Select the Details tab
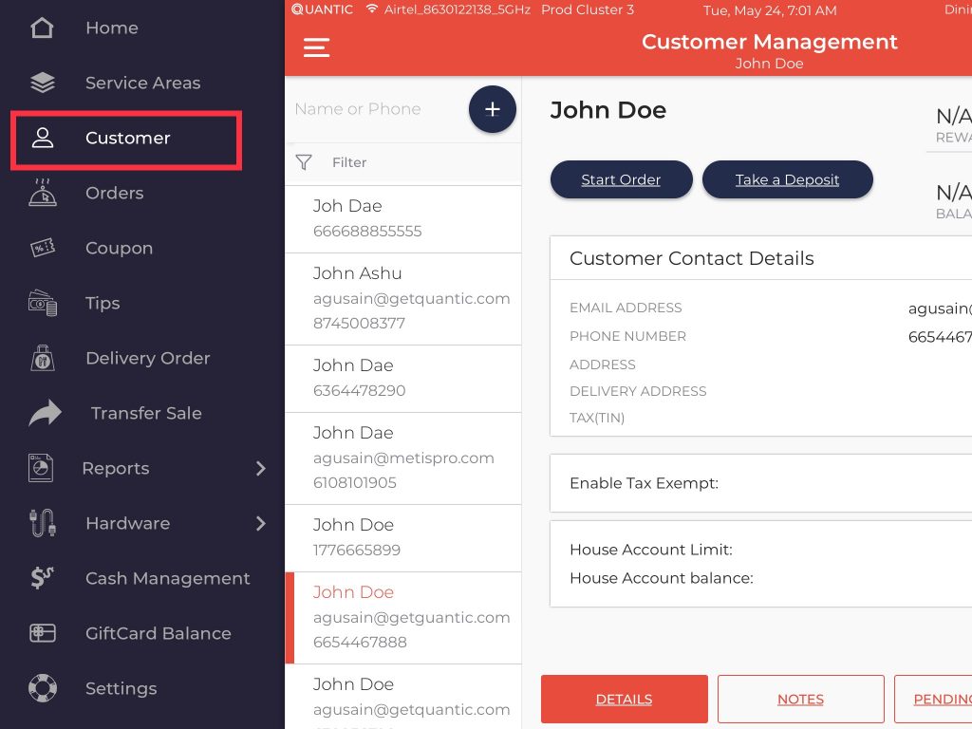The height and width of the screenshot is (729, 972). [x=624, y=700]
